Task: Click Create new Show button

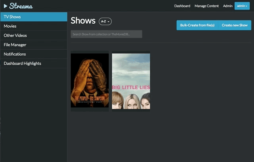Action: pos(235,25)
